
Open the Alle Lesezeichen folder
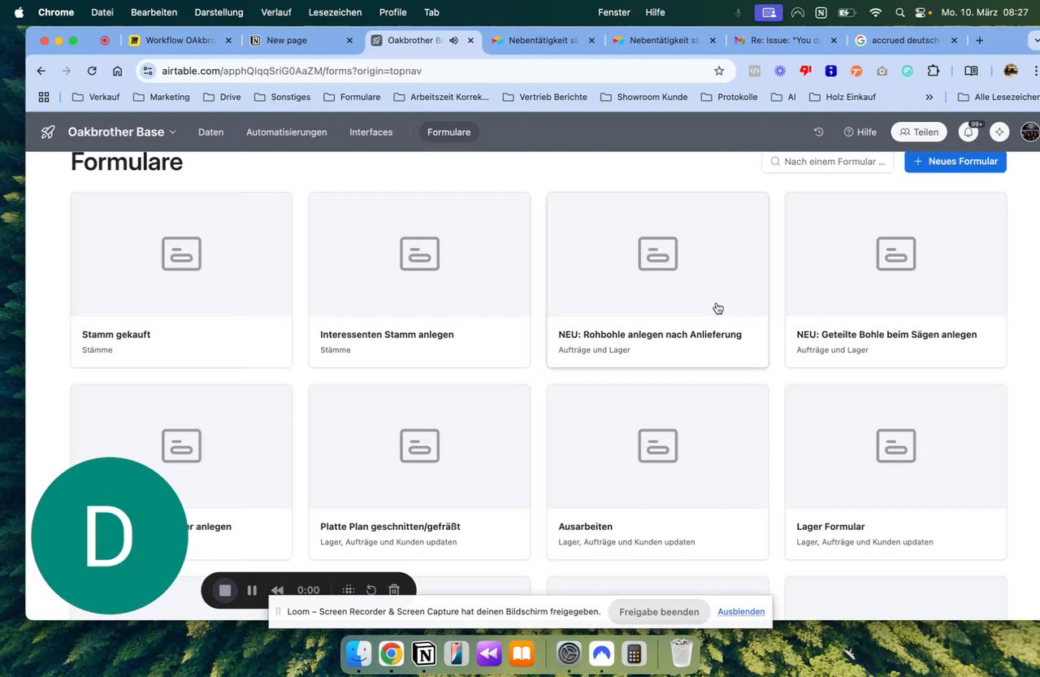tap(999, 97)
